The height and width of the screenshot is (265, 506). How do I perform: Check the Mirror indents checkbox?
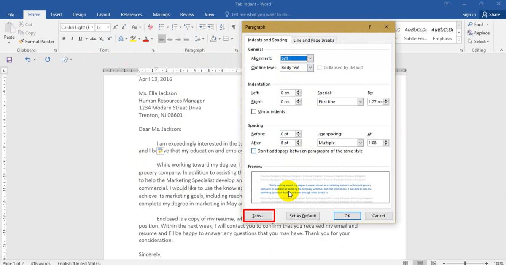(254, 112)
